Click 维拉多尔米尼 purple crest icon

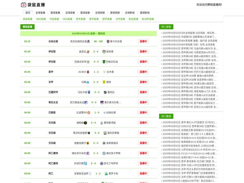[88, 153]
